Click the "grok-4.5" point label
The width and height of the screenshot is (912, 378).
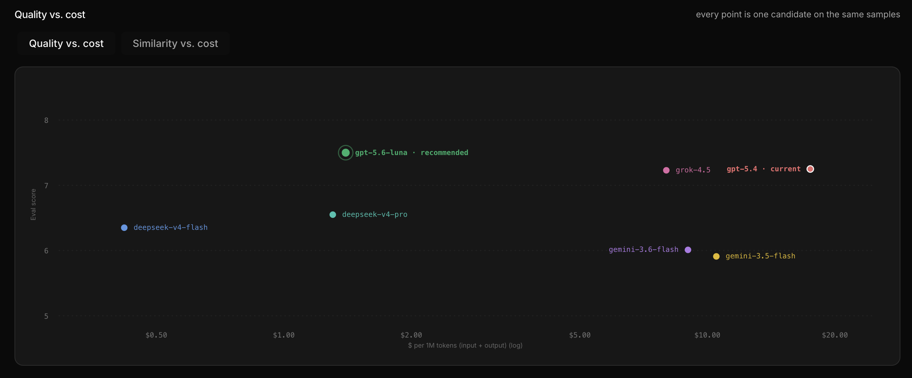click(693, 170)
